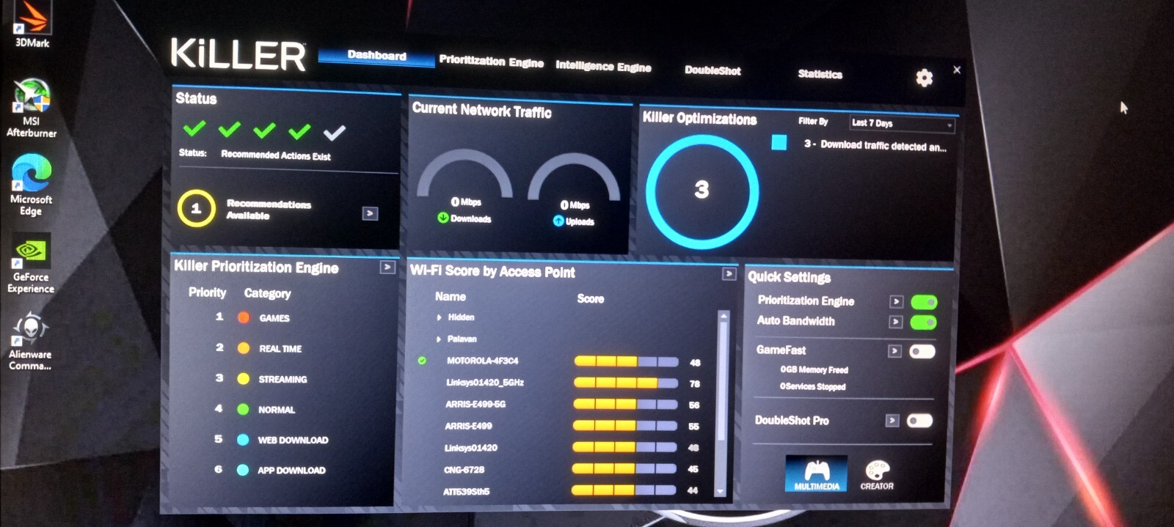
Task: Click the download traffic detected optimization entry
Action: [875, 145]
